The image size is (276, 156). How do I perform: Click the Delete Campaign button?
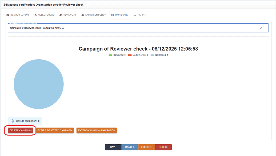20,130
